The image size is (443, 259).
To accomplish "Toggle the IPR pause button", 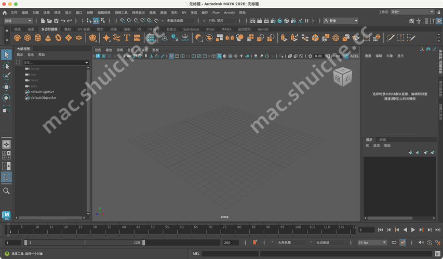I will click(307, 21).
